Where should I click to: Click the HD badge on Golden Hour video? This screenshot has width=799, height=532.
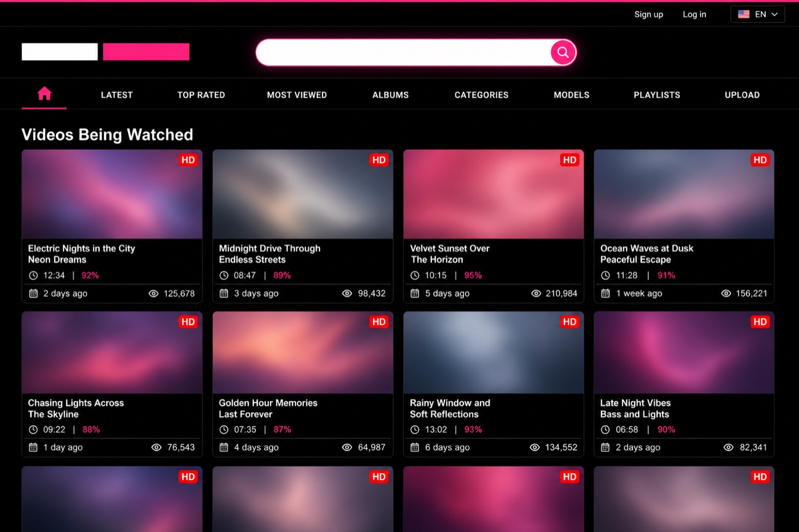pyautogui.click(x=379, y=322)
